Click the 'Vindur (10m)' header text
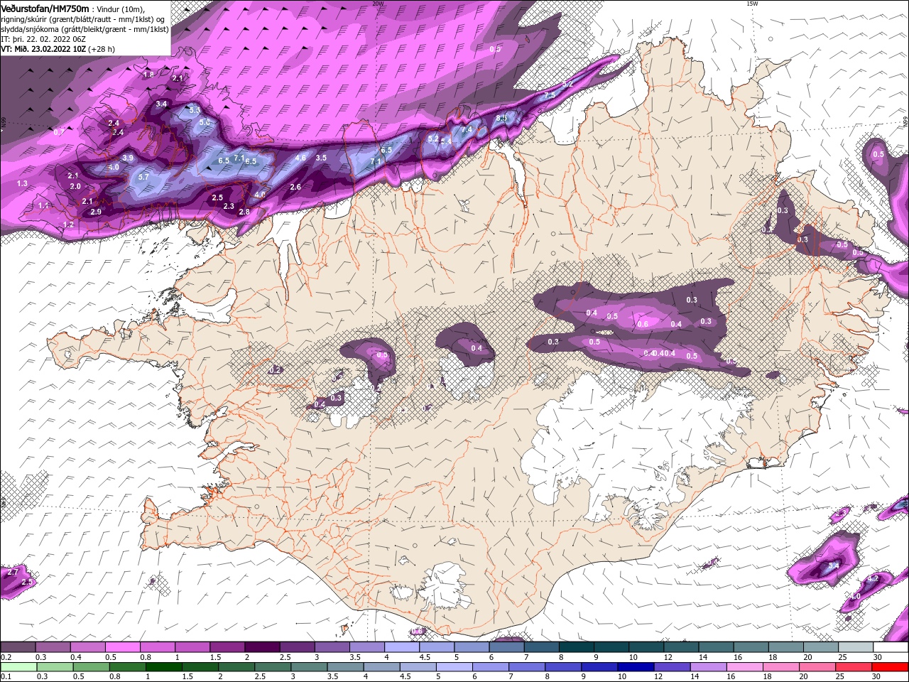909x682 pixels. 121,9
